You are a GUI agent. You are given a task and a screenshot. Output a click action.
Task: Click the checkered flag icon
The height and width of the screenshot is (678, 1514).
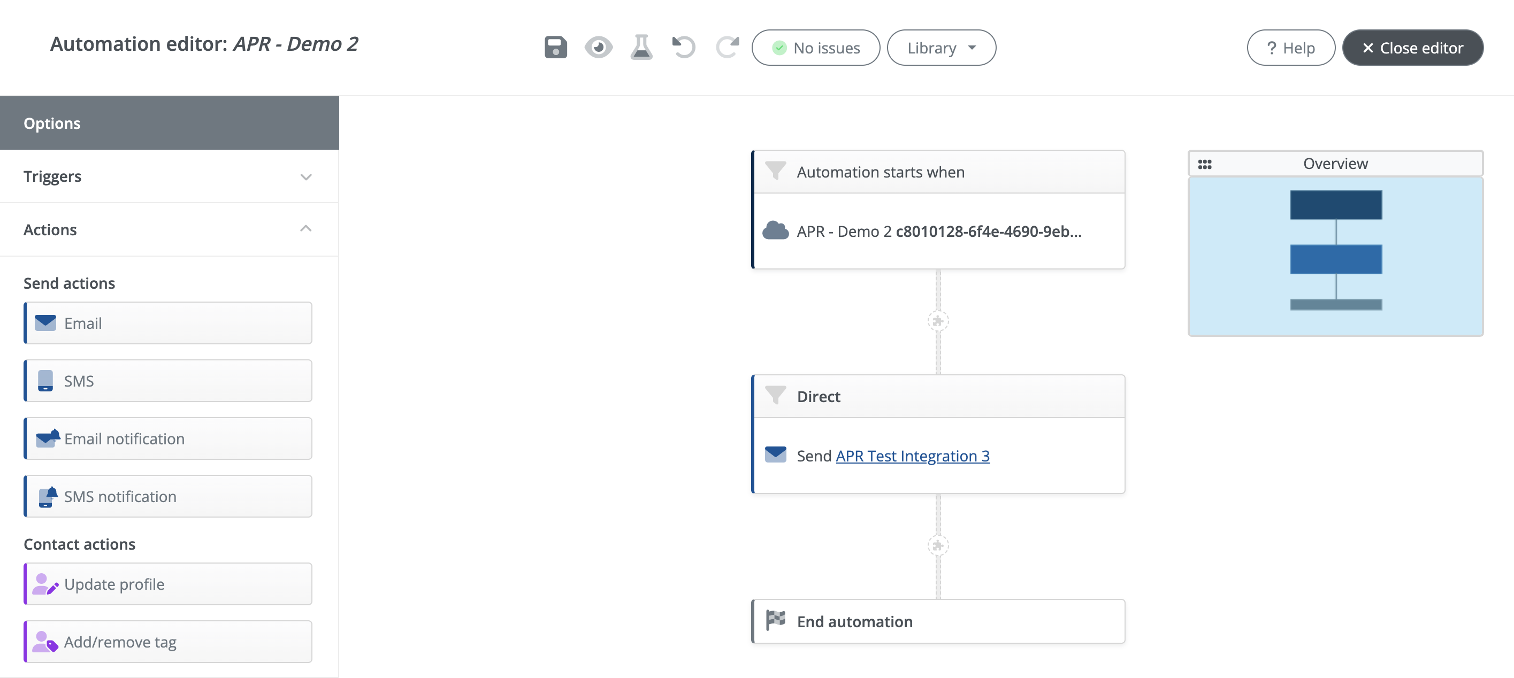[x=775, y=620]
